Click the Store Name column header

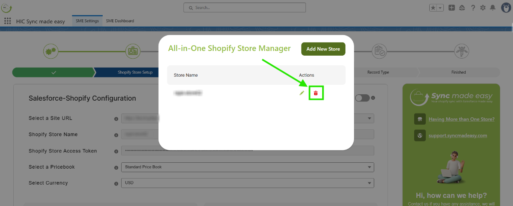pos(186,75)
